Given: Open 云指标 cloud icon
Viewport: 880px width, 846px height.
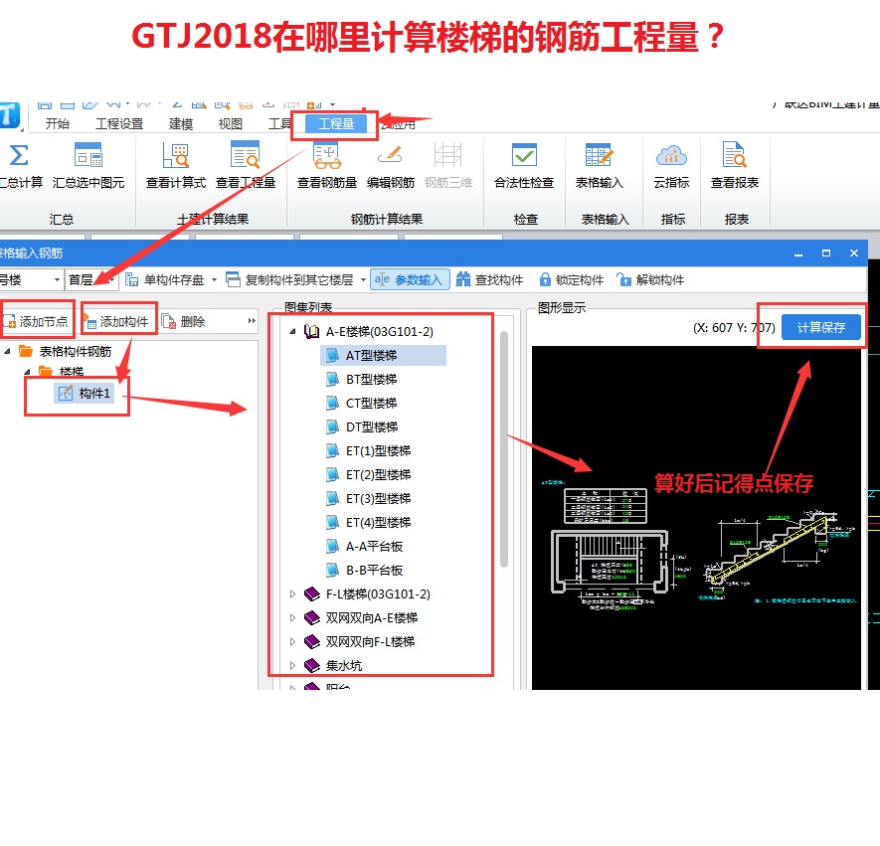Looking at the screenshot, I should (x=671, y=155).
